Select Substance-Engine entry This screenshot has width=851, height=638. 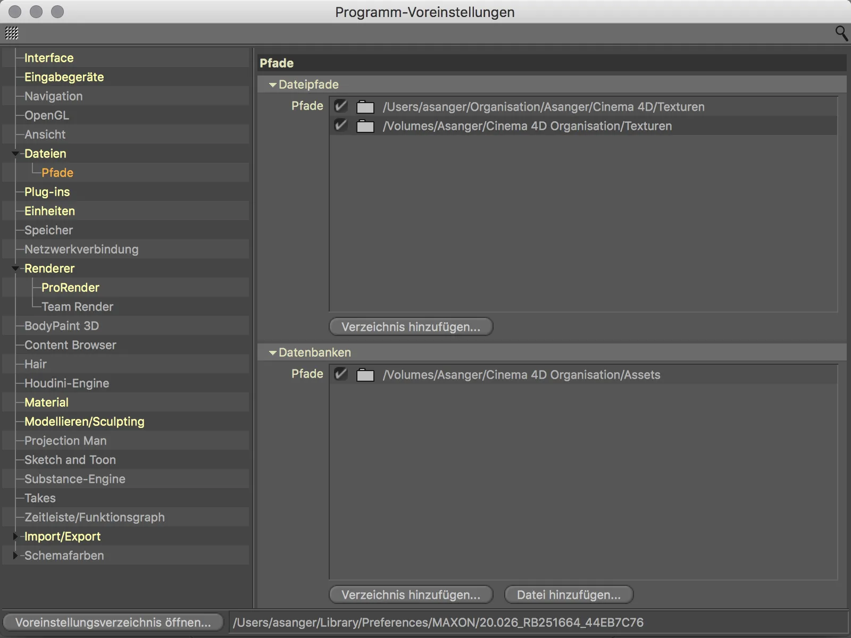click(x=75, y=479)
